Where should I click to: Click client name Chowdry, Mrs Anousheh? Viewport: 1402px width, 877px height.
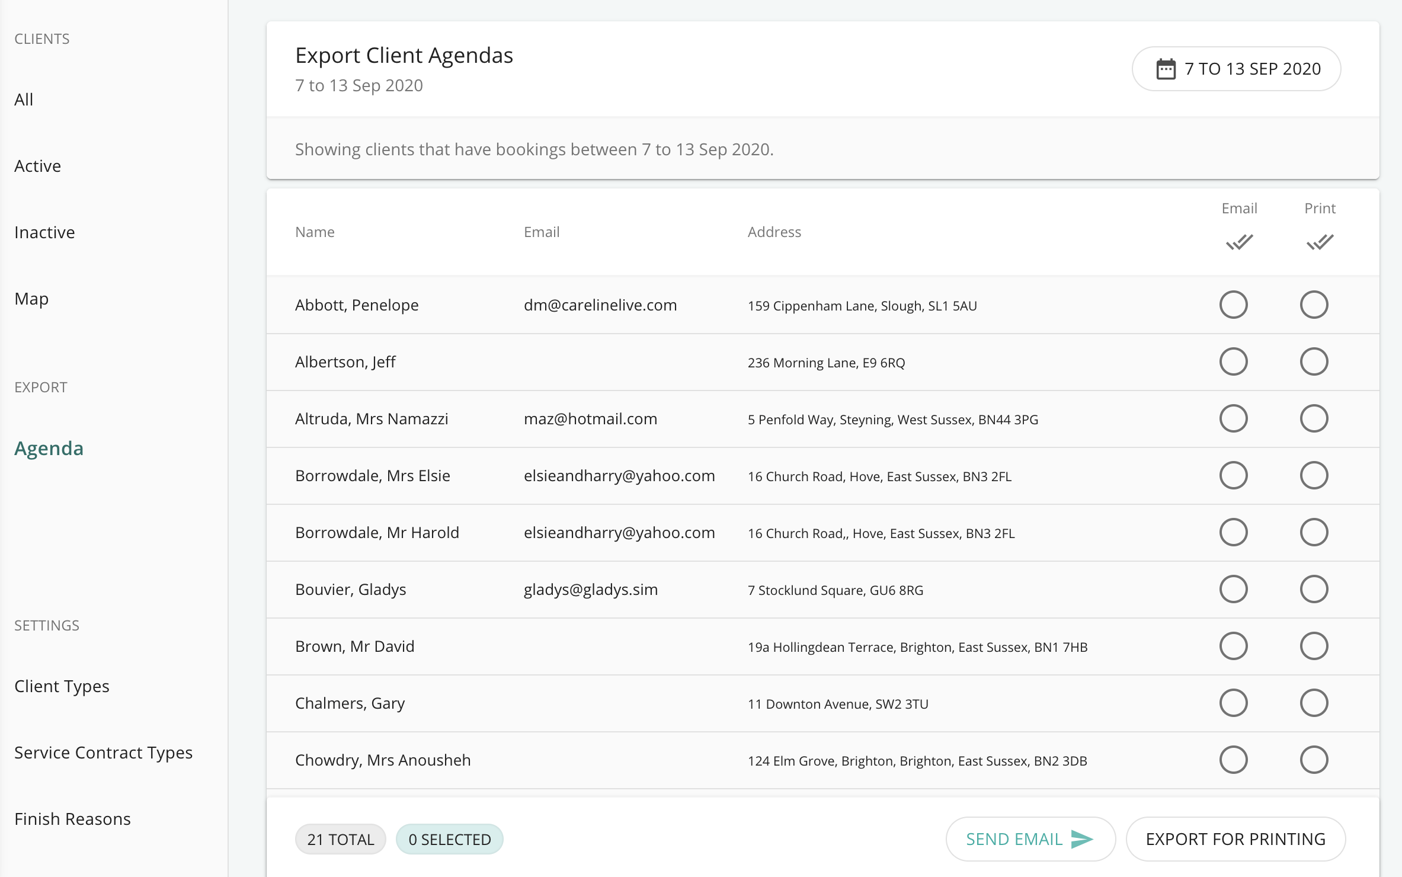(x=383, y=760)
